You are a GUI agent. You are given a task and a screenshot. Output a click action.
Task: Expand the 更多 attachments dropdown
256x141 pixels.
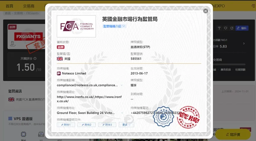click(x=126, y=125)
